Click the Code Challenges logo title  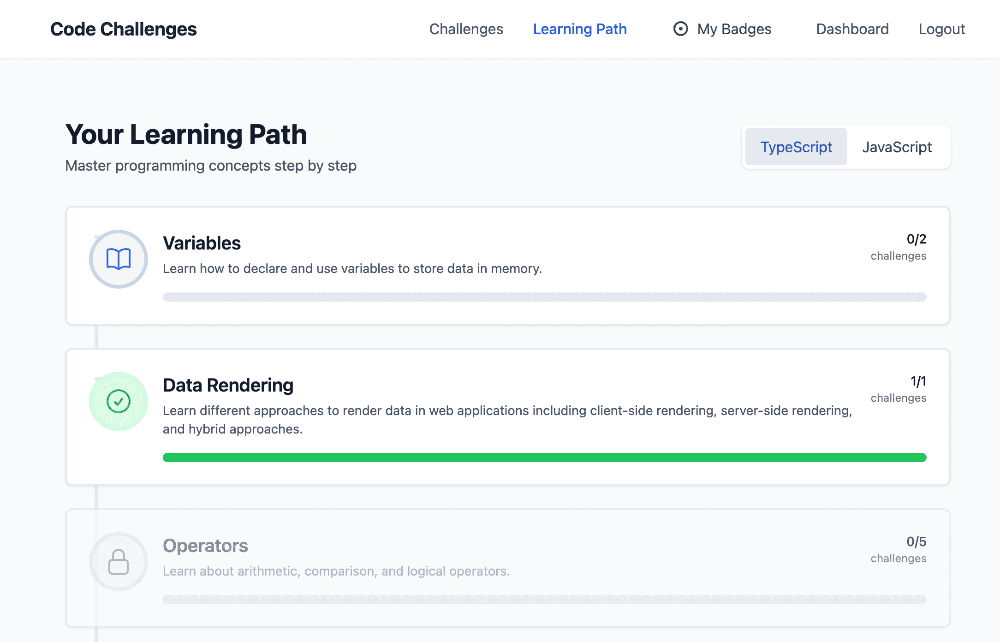coord(124,29)
